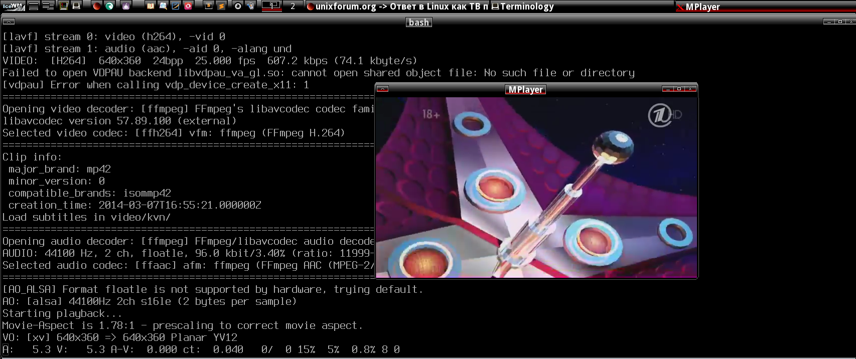Click the red sync refresh icon
856x359 pixels.
click(x=188, y=6)
